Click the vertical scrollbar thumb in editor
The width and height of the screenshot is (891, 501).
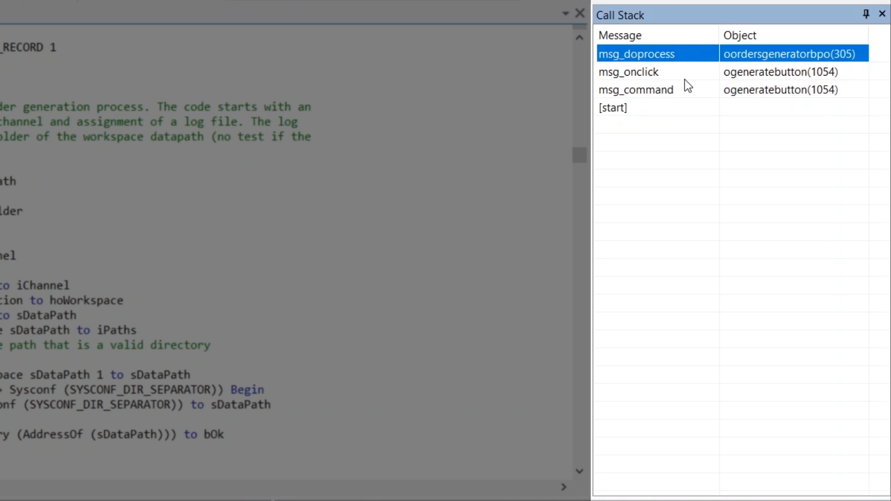coord(579,155)
